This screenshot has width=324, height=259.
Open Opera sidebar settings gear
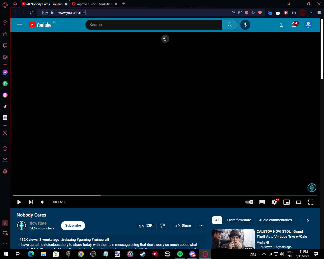(5, 171)
